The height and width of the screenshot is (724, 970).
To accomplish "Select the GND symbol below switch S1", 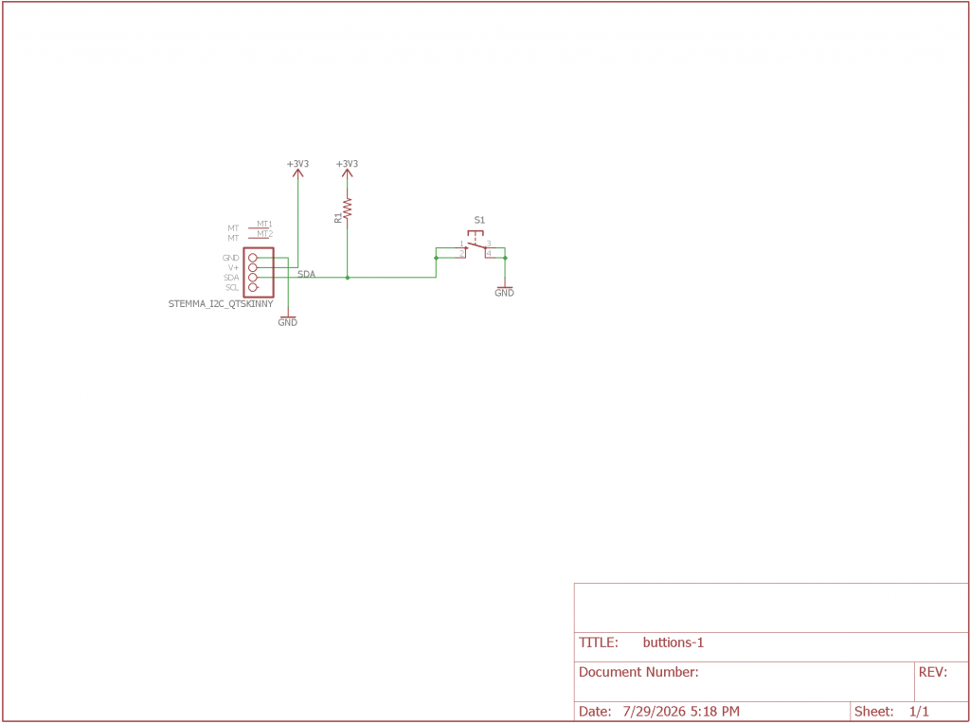I will [x=505, y=288].
